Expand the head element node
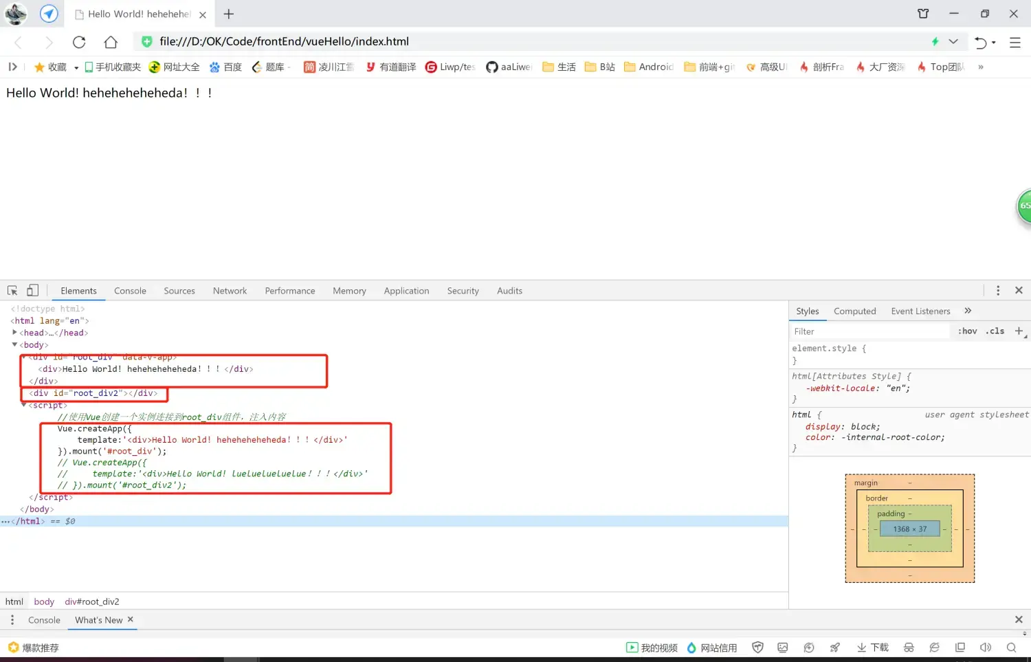Viewport: 1031px width, 662px height. tap(14, 332)
